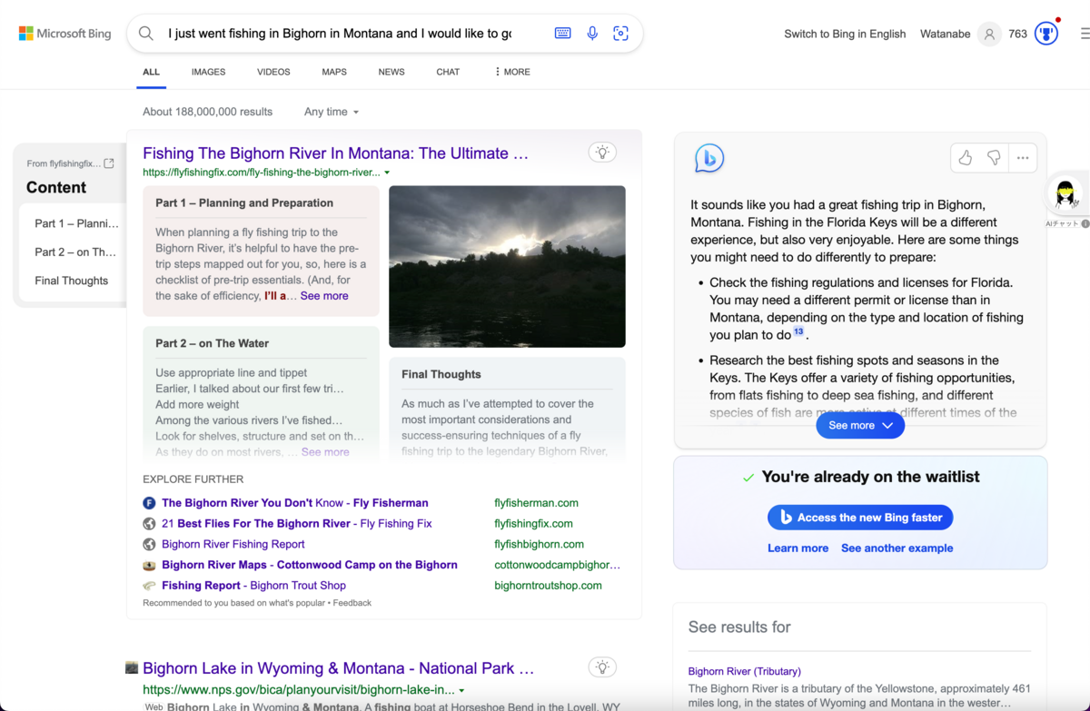Screen dimensions: 1090x711
Task: Expand Part 2 See more link
Action: pyautogui.click(x=325, y=452)
